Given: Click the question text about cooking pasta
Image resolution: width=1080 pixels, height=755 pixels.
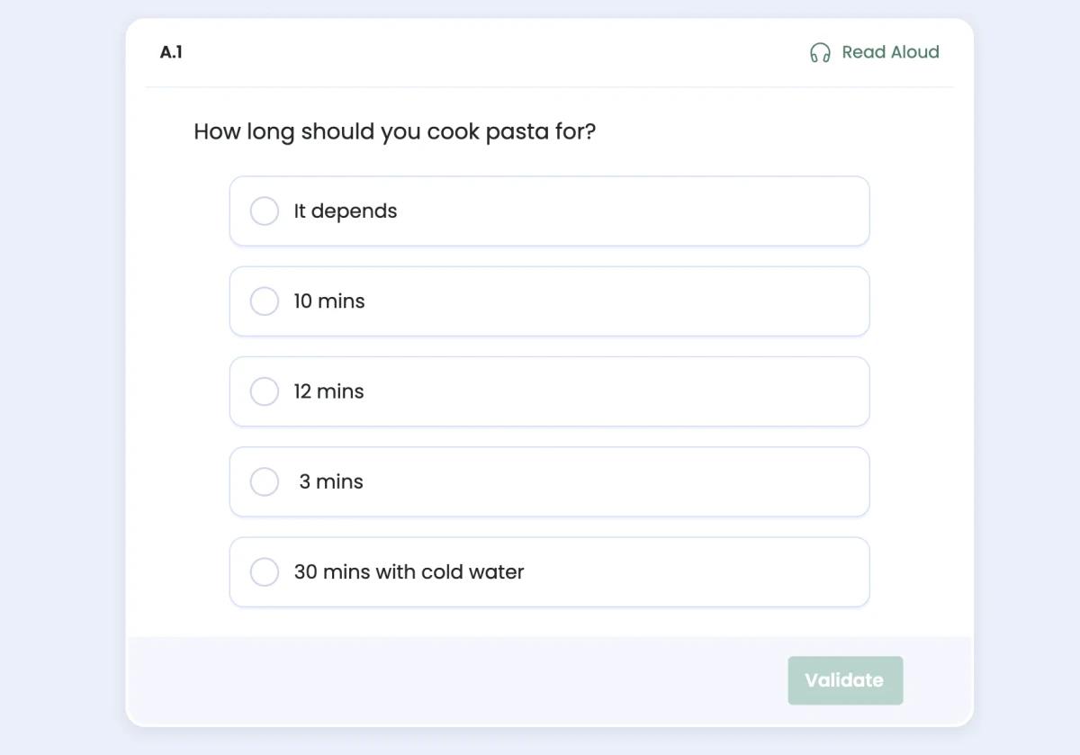Looking at the screenshot, I should (394, 131).
